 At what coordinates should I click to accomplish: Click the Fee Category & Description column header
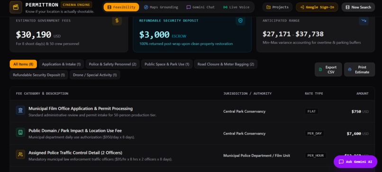coord(42,93)
